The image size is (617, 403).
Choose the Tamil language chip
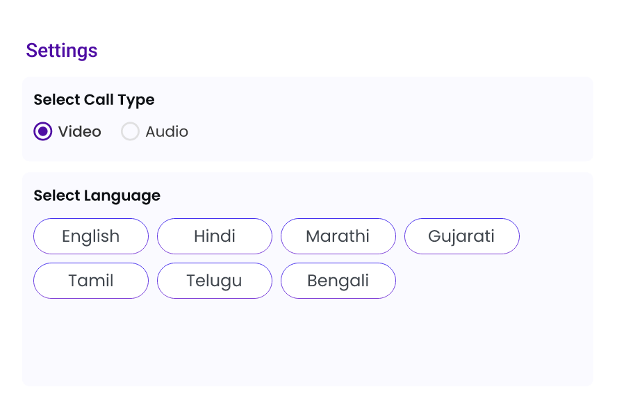point(91,281)
